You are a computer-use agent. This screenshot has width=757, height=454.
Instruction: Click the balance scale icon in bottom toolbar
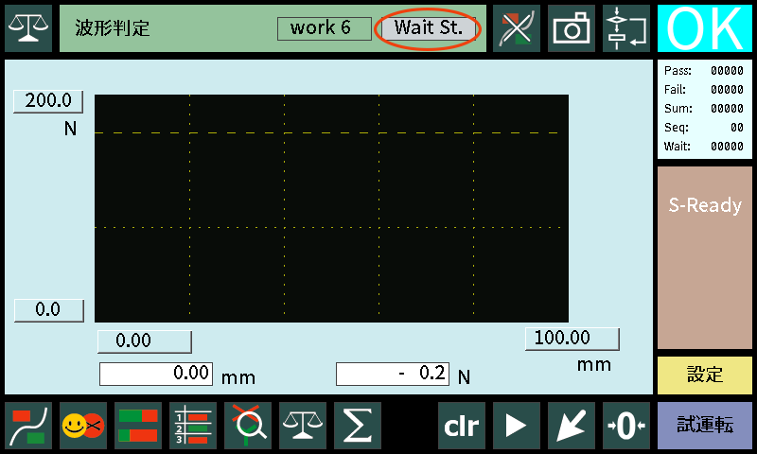coord(303,426)
